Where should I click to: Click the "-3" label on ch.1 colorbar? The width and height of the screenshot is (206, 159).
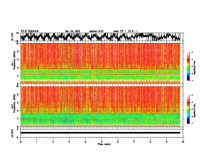tap(192, 52)
